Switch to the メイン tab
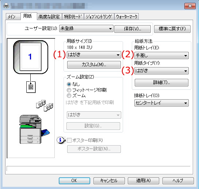199x189 pixels. click(13, 17)
